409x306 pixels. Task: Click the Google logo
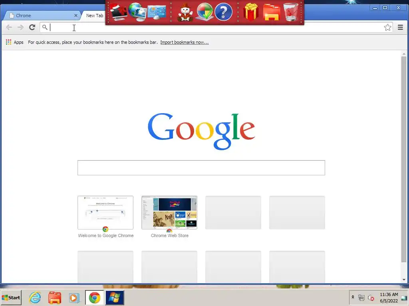click(201, 131)
